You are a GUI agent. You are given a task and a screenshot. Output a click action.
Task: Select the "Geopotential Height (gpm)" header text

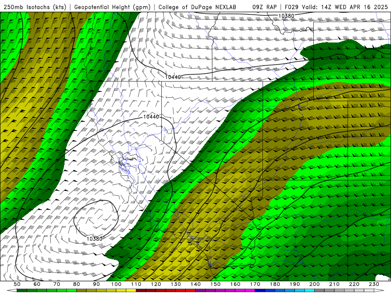(112, 7)
